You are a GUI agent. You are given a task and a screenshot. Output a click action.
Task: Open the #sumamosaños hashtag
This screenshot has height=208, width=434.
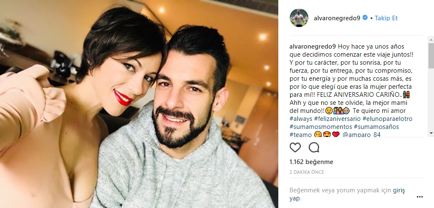[376, 127]
